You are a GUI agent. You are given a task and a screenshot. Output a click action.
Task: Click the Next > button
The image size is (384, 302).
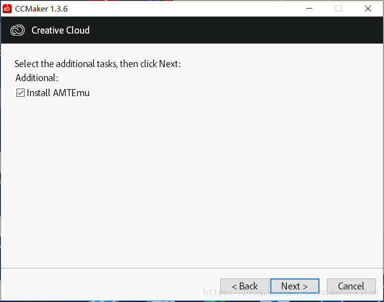(294, 286)
